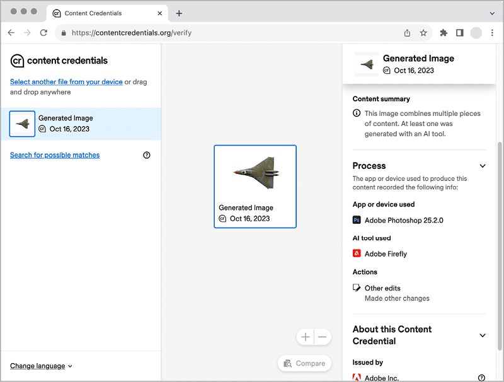Open the tab search chevron at top right
Screen dimensions: 504x382
(492, 13)
